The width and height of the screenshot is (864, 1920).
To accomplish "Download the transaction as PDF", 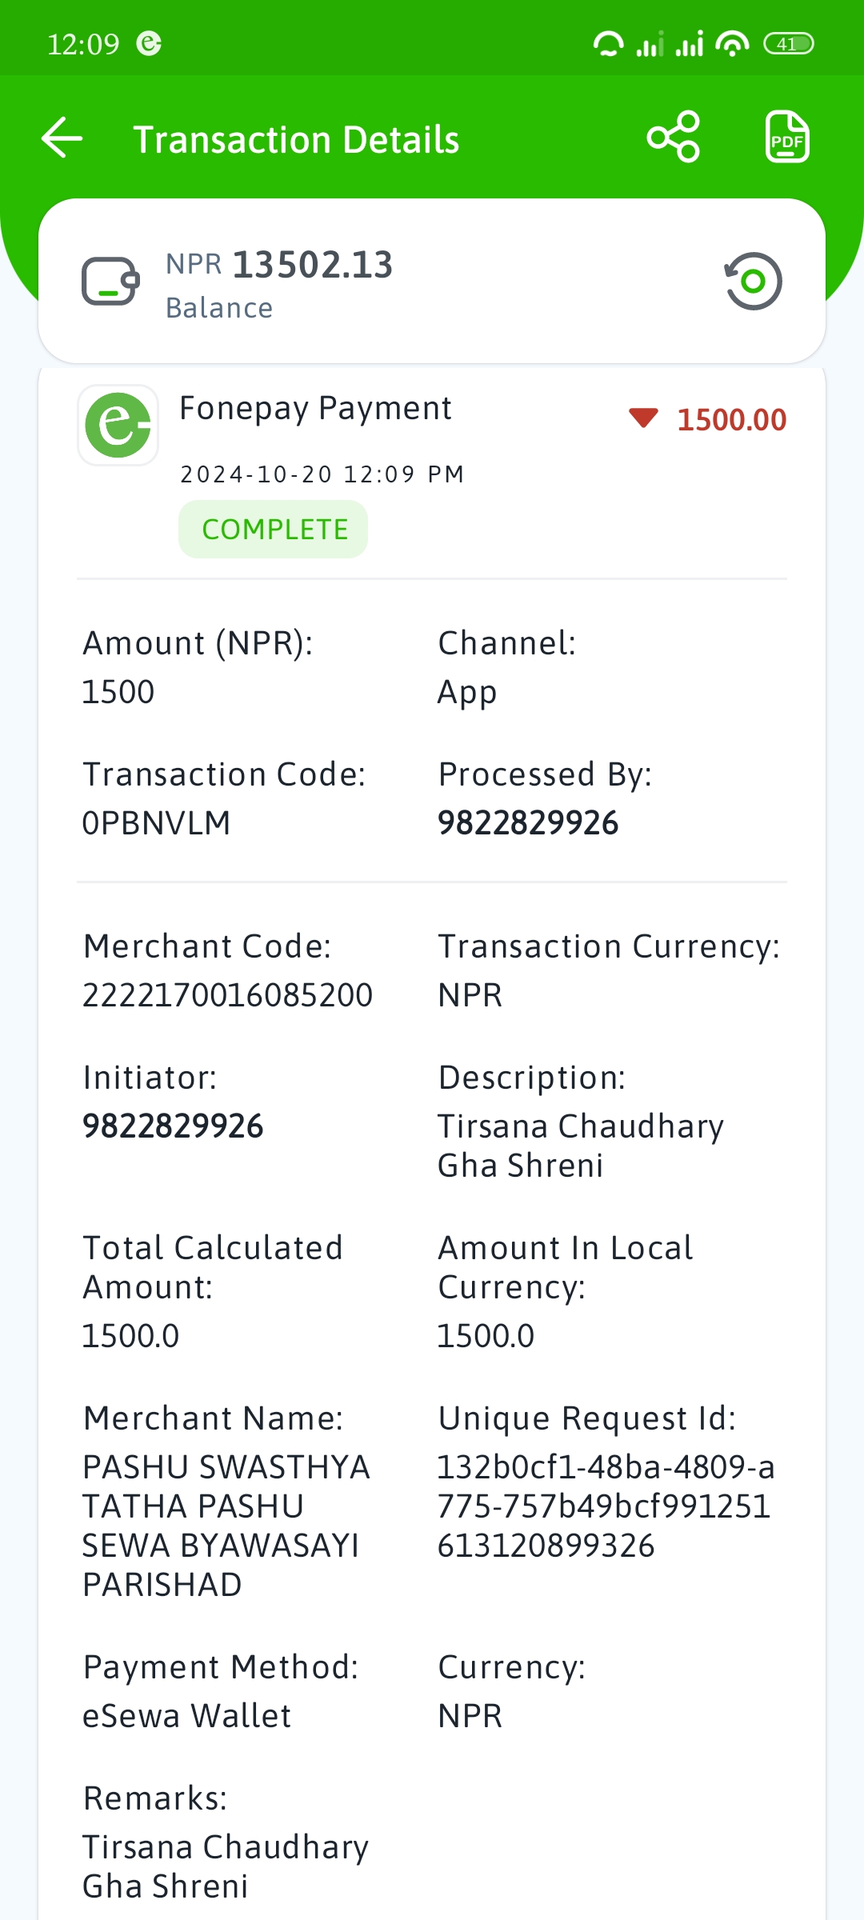I will (x=787, y=137).
